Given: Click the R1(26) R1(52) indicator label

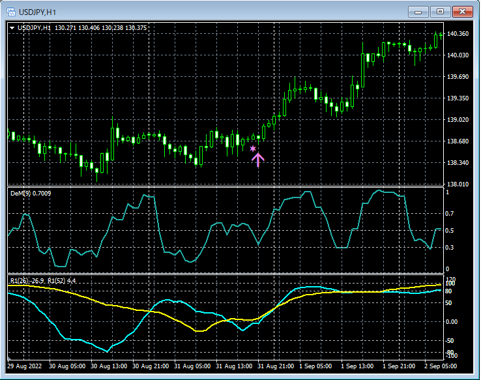Looking at the screenshot, I should click(42, 280).
